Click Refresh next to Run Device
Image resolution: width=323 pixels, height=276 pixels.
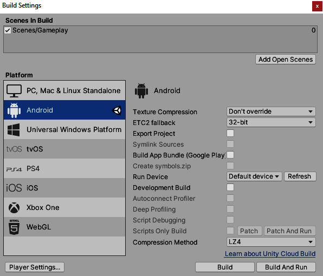click(x=300, y=176)
